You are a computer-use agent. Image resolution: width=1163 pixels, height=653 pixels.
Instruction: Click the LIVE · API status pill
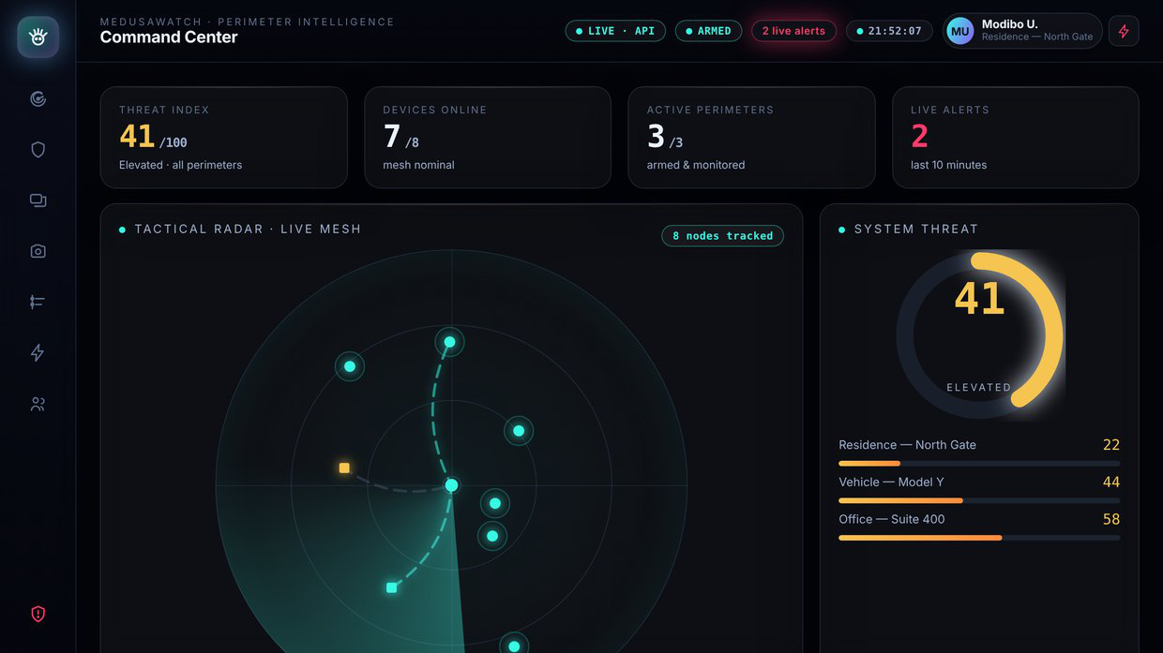(x=615, y=31)
